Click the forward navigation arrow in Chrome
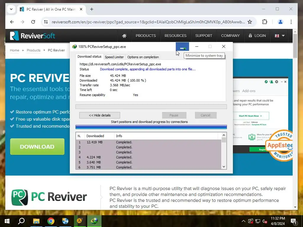 pos(22,22)
